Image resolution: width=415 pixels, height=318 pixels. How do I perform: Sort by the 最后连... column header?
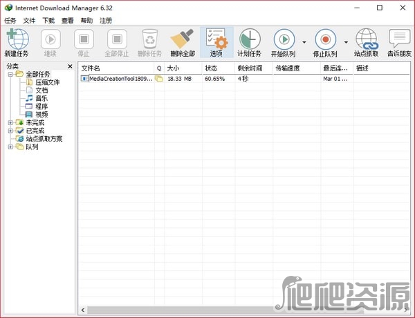tap(337, 68)
